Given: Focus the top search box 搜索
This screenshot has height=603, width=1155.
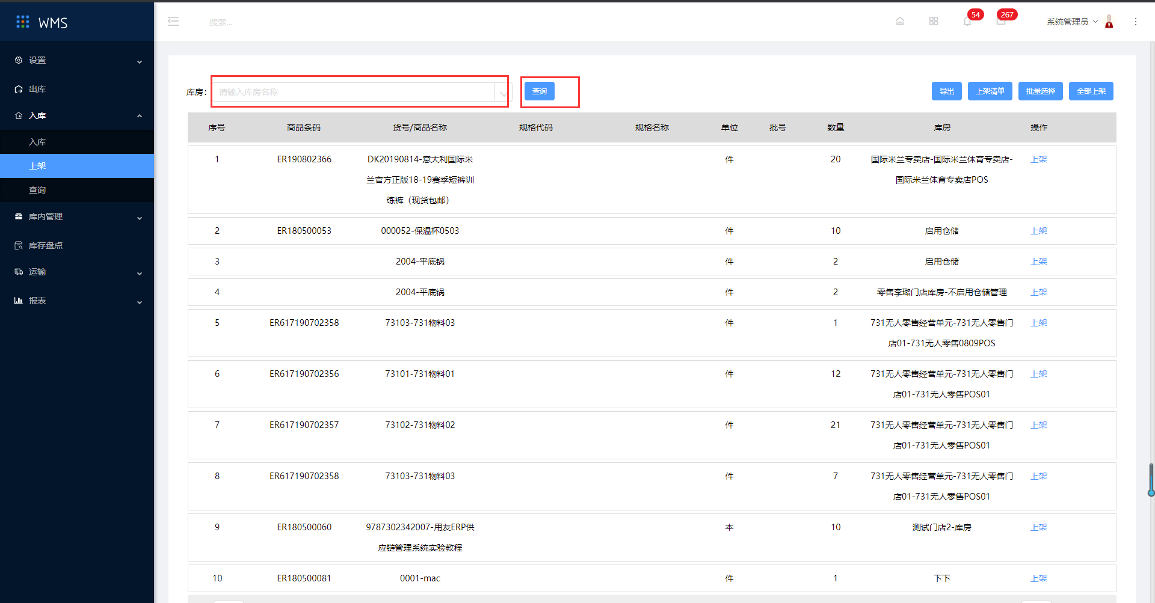Looking at the screenshot, I should tap(221, 22).
